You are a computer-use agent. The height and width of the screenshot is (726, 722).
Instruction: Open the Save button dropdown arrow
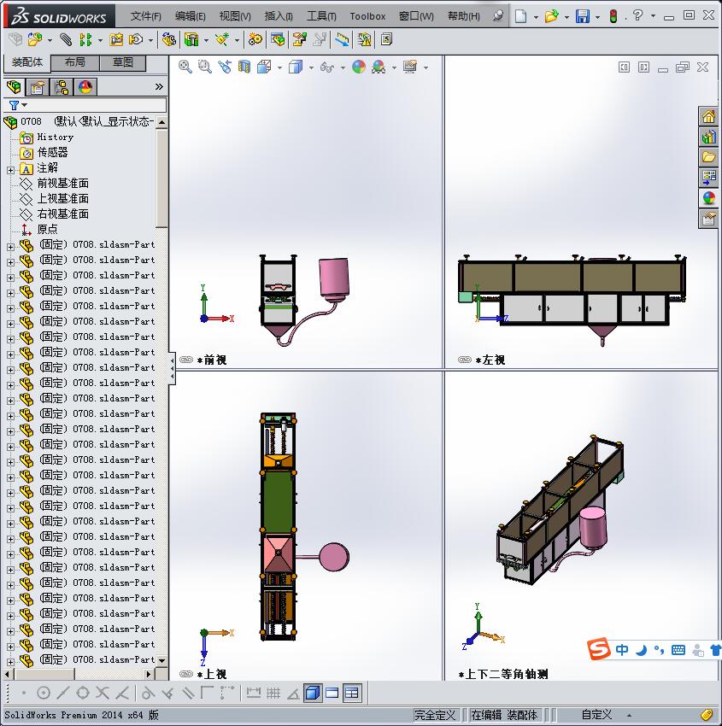597,17
